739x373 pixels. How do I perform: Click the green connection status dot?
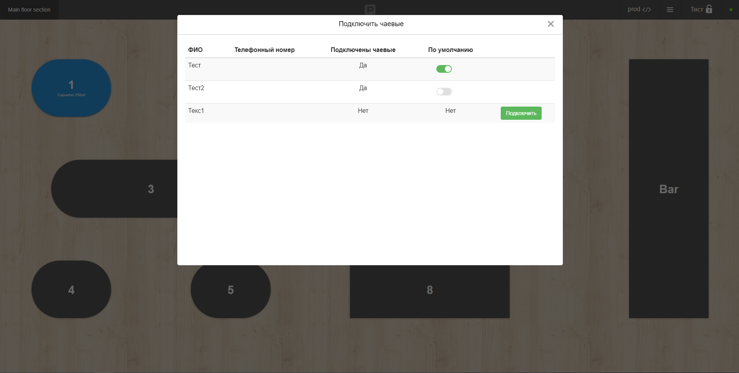(731, 10)
